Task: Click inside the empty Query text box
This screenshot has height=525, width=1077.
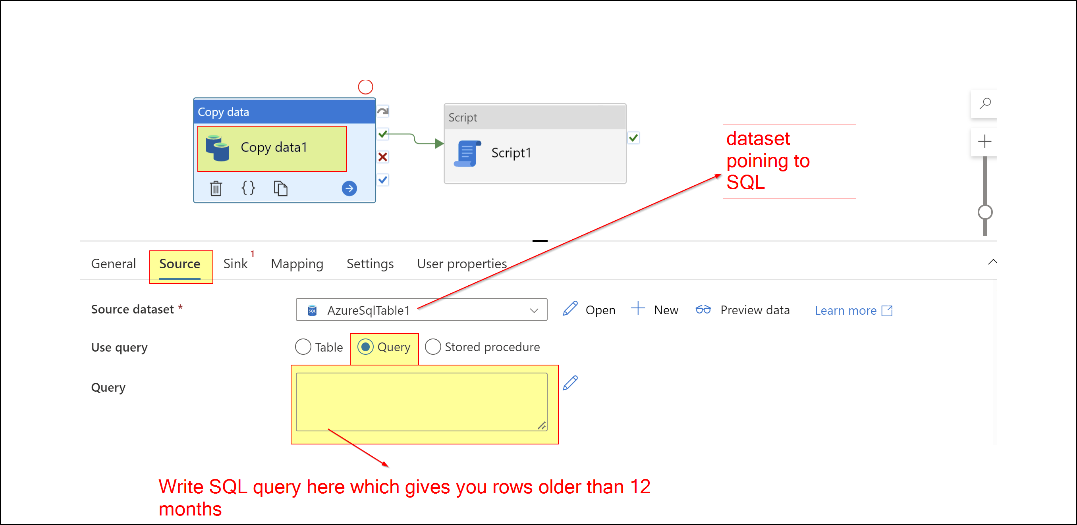Action: click(420, 401)
